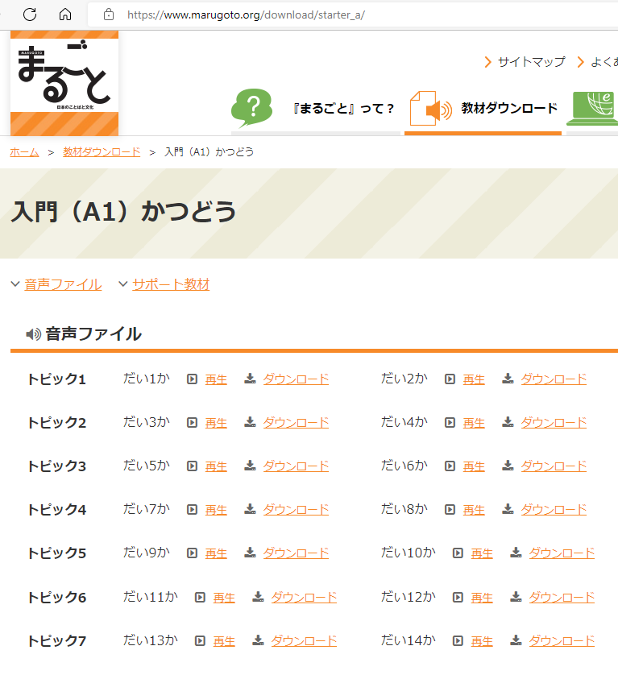This screenshot has width=618, height=675.
Task: Play だい10か audio via play icon
Action: (x=458, y=553)
